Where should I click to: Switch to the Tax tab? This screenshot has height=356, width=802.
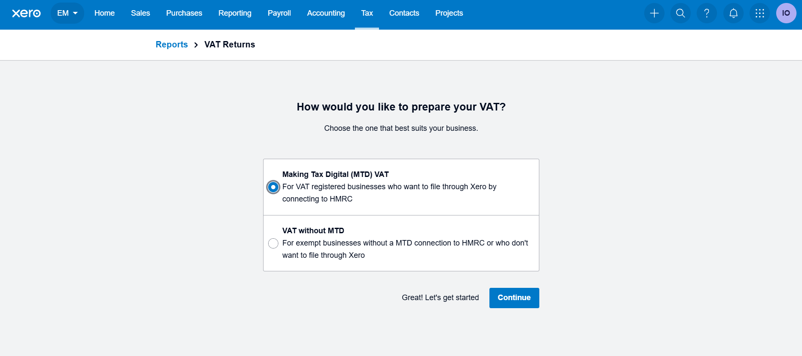pos(367,13)
